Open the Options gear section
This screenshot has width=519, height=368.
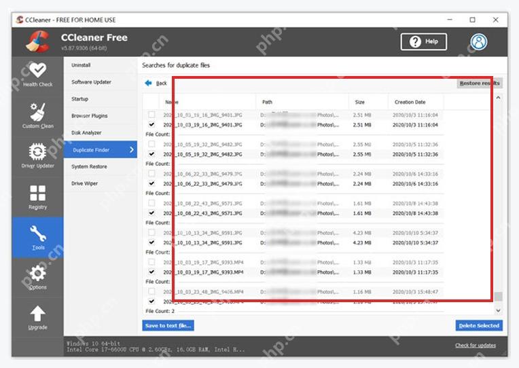coord(37,277)
